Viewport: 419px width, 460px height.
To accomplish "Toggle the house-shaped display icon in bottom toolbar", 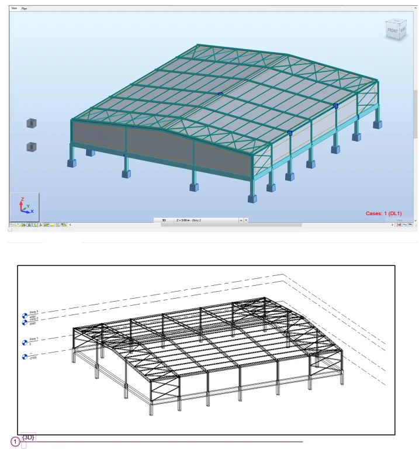I will (x=29, y=224).
